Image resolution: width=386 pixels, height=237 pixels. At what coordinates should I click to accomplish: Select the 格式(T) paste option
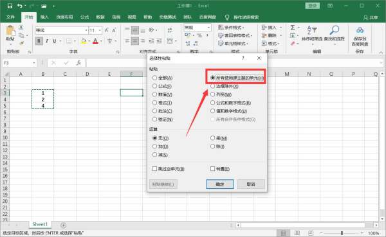162,103
